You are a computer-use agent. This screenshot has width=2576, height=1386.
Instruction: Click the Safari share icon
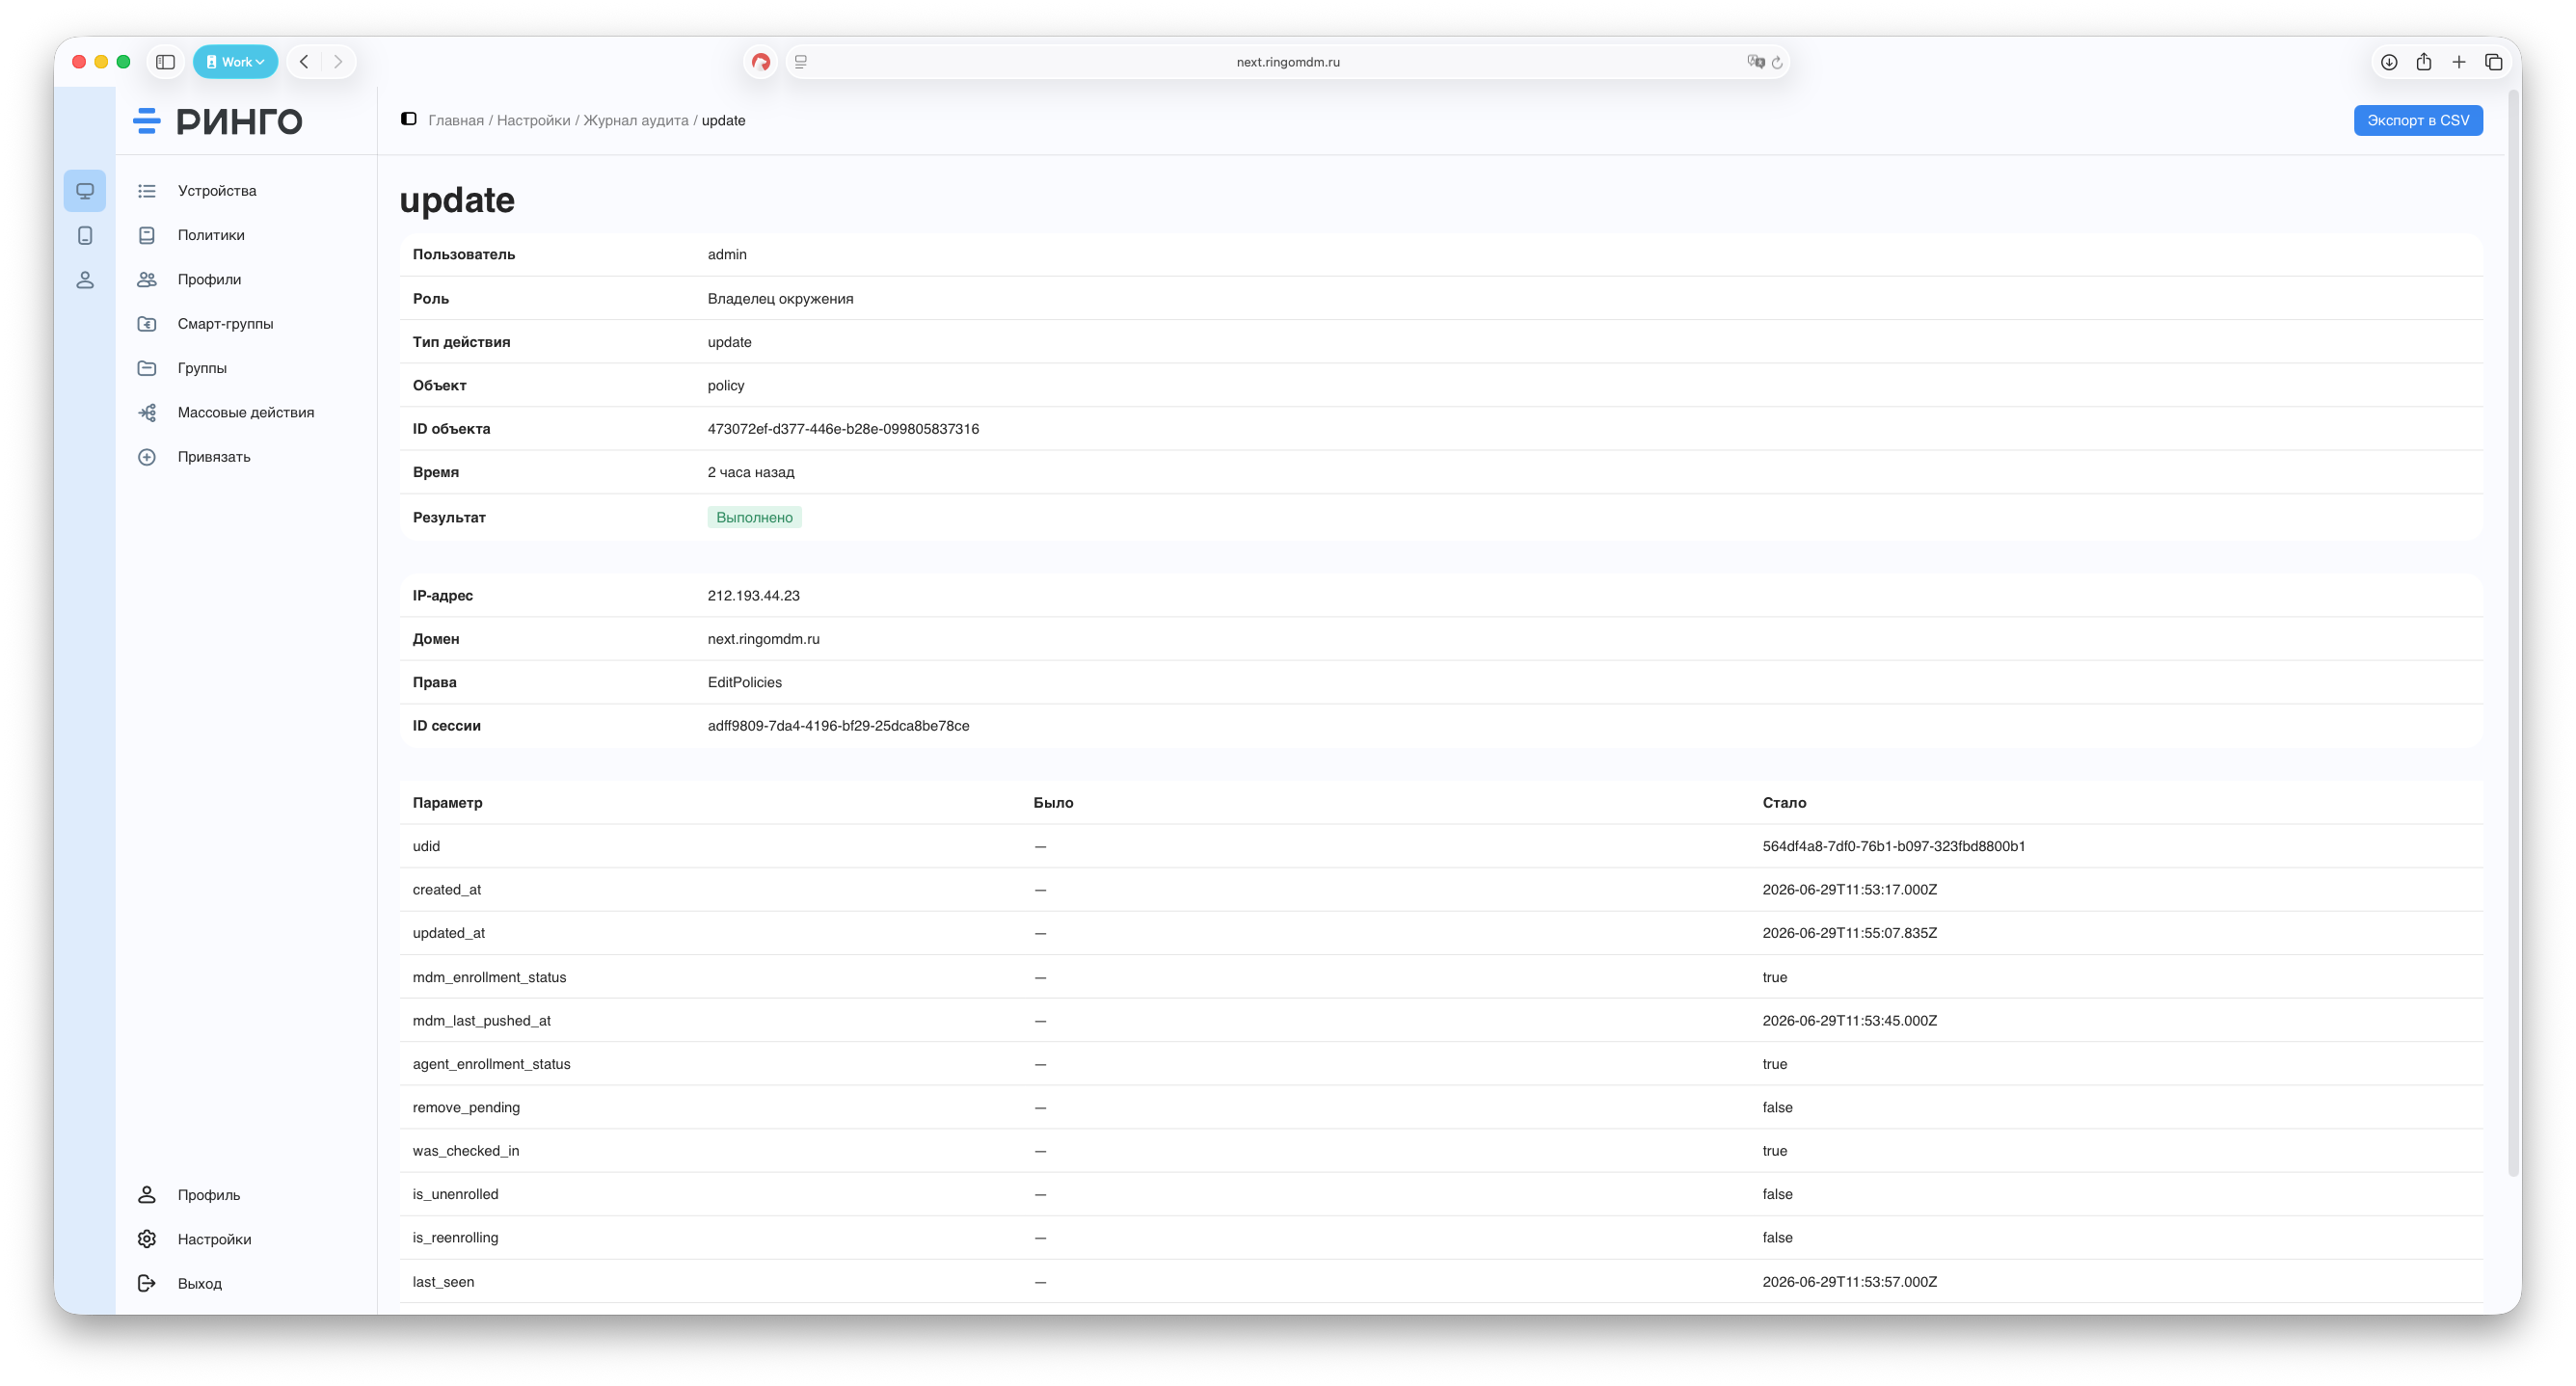point(2424,62)
